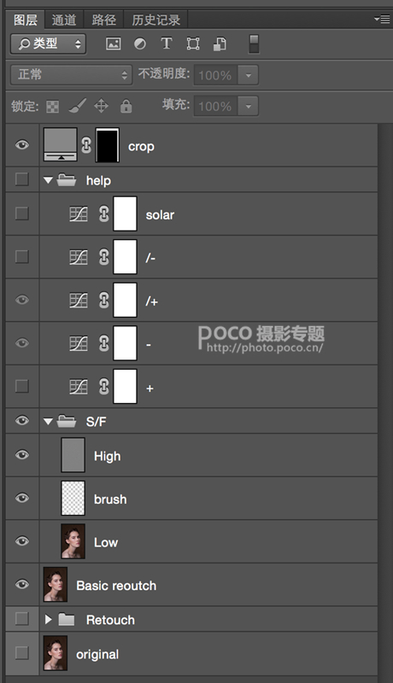
Task: Filter layers by smart object icon
Action: (x=220, y=44)
